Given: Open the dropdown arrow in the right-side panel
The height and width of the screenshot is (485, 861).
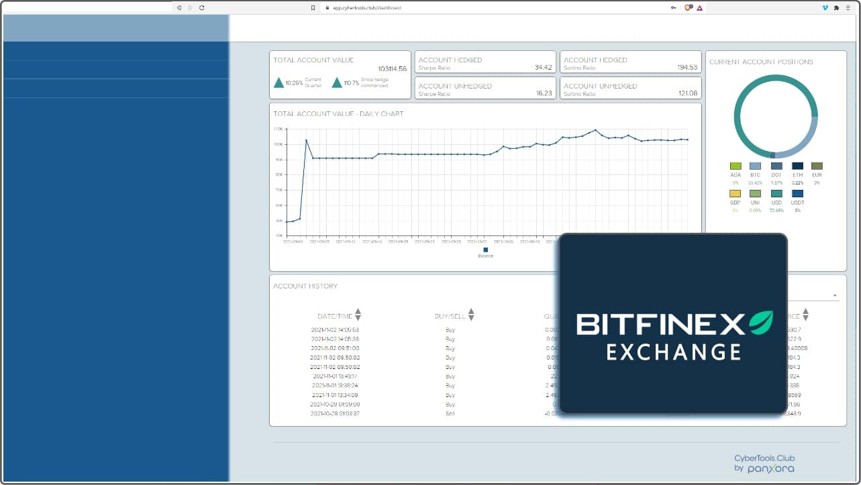Looking at the screenshot, I should (x=834, y=295).
